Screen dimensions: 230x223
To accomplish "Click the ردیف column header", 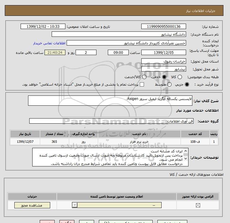I will click(214, 134).
